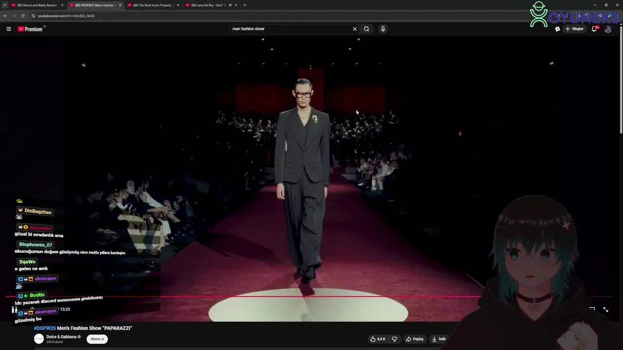Image resolution: width=623 pixels, height=350 pixels.
Task: Open the Dolce & Gabbana channel name
Action: [x=61, y=336]
